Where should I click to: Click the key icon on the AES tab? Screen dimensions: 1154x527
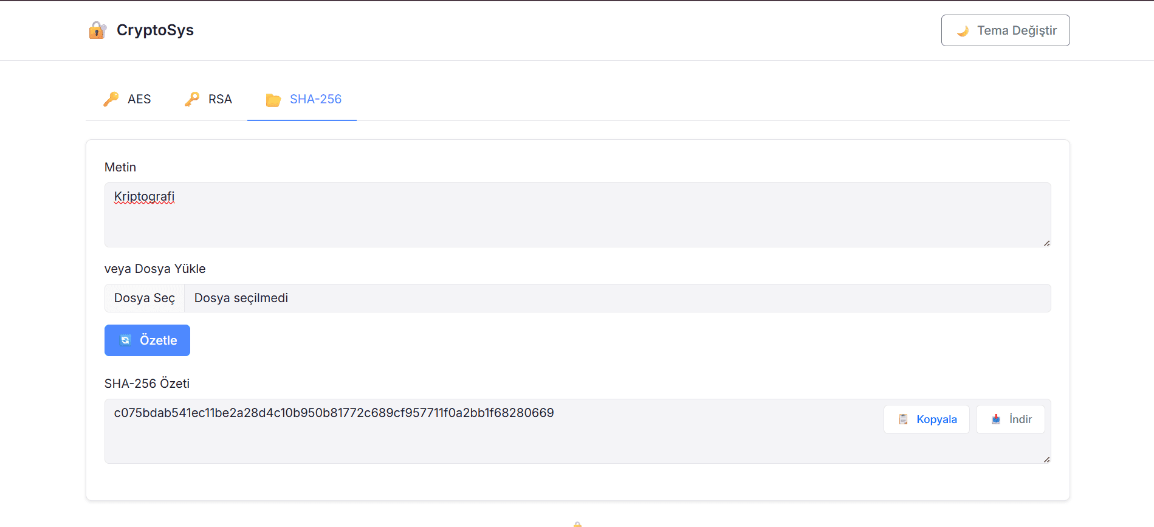point(111,99)
